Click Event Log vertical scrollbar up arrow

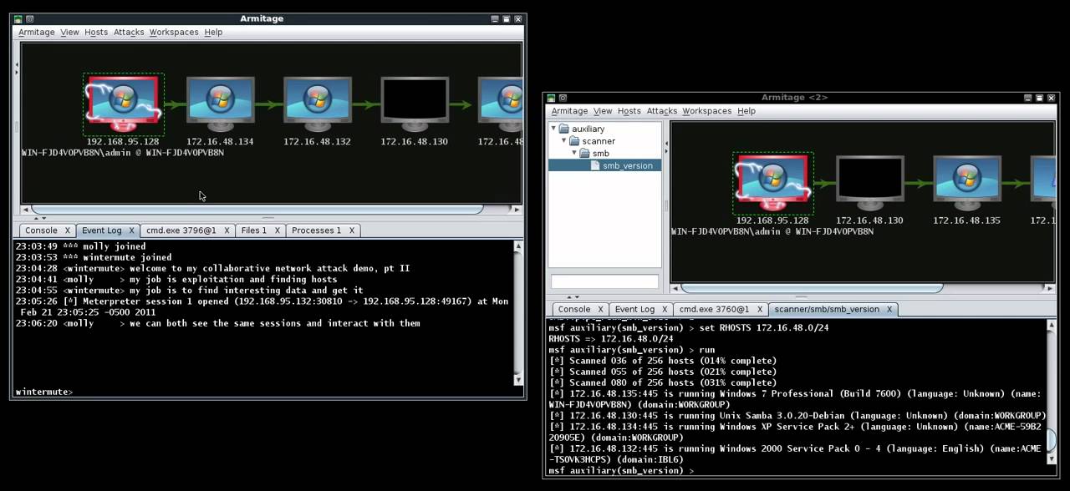[x=518, y=245]
